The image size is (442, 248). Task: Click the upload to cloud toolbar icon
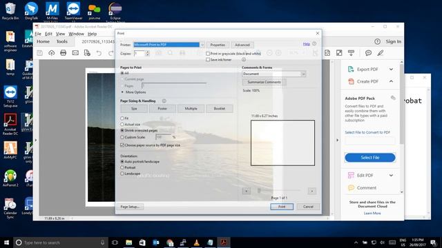tap(51, 53)
